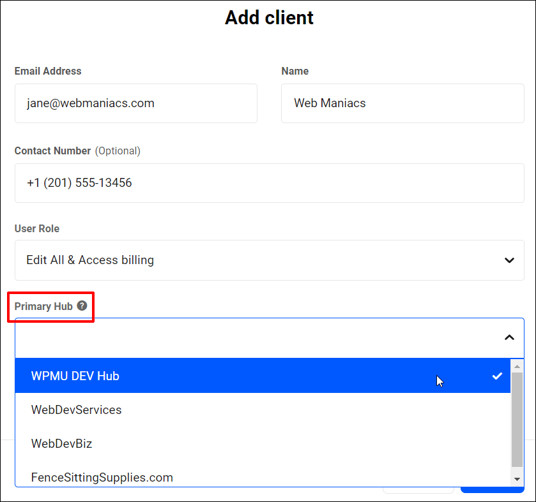Focus the Name field containing Web Maniacs
This screenshot has height=502, width=536.
point(402,103)
